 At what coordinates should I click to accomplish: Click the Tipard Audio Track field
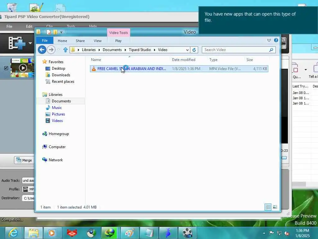click(x=28, y=180)
